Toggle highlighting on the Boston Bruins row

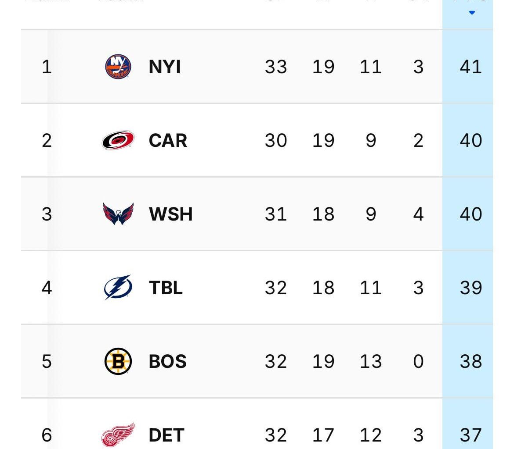264,361
